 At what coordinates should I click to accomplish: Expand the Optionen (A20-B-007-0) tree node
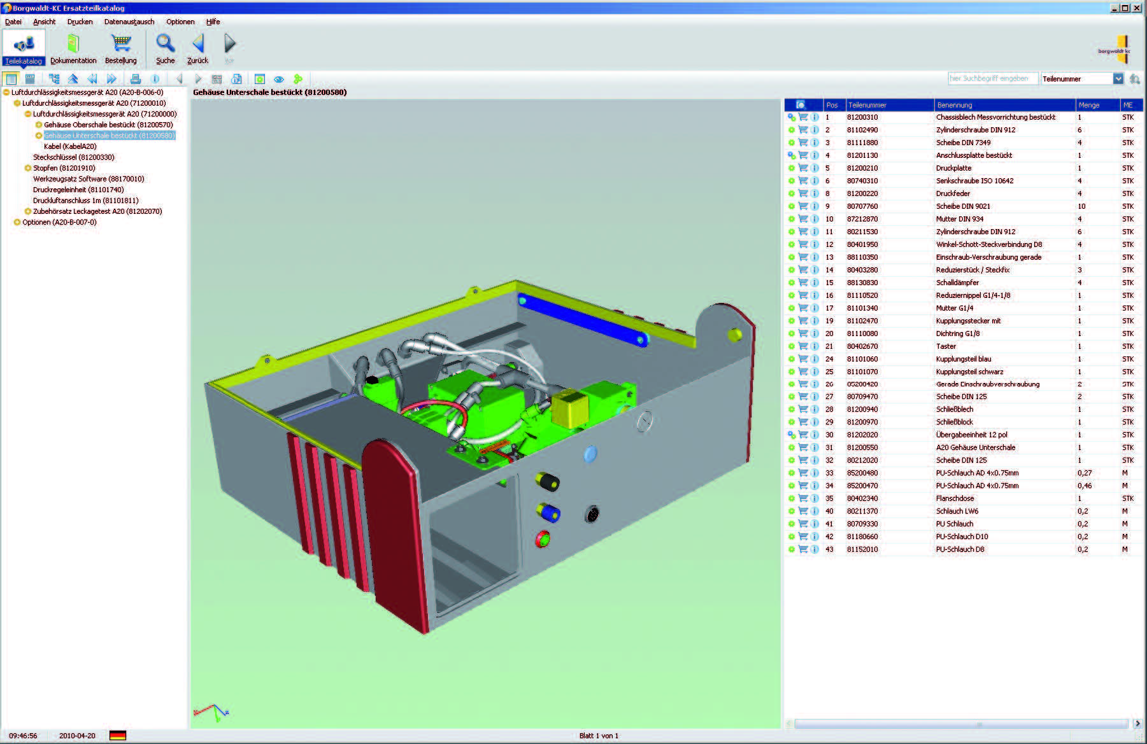click(17, 222)
